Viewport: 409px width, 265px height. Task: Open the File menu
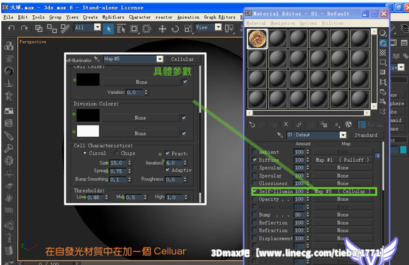[x=8, y=17]
